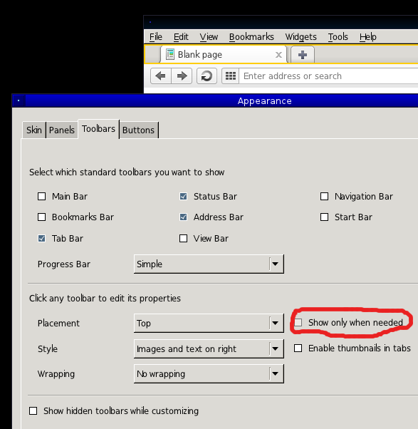Open the Style dropdown
This screenshot has width=418, height=429.
[x=209, y=349]
